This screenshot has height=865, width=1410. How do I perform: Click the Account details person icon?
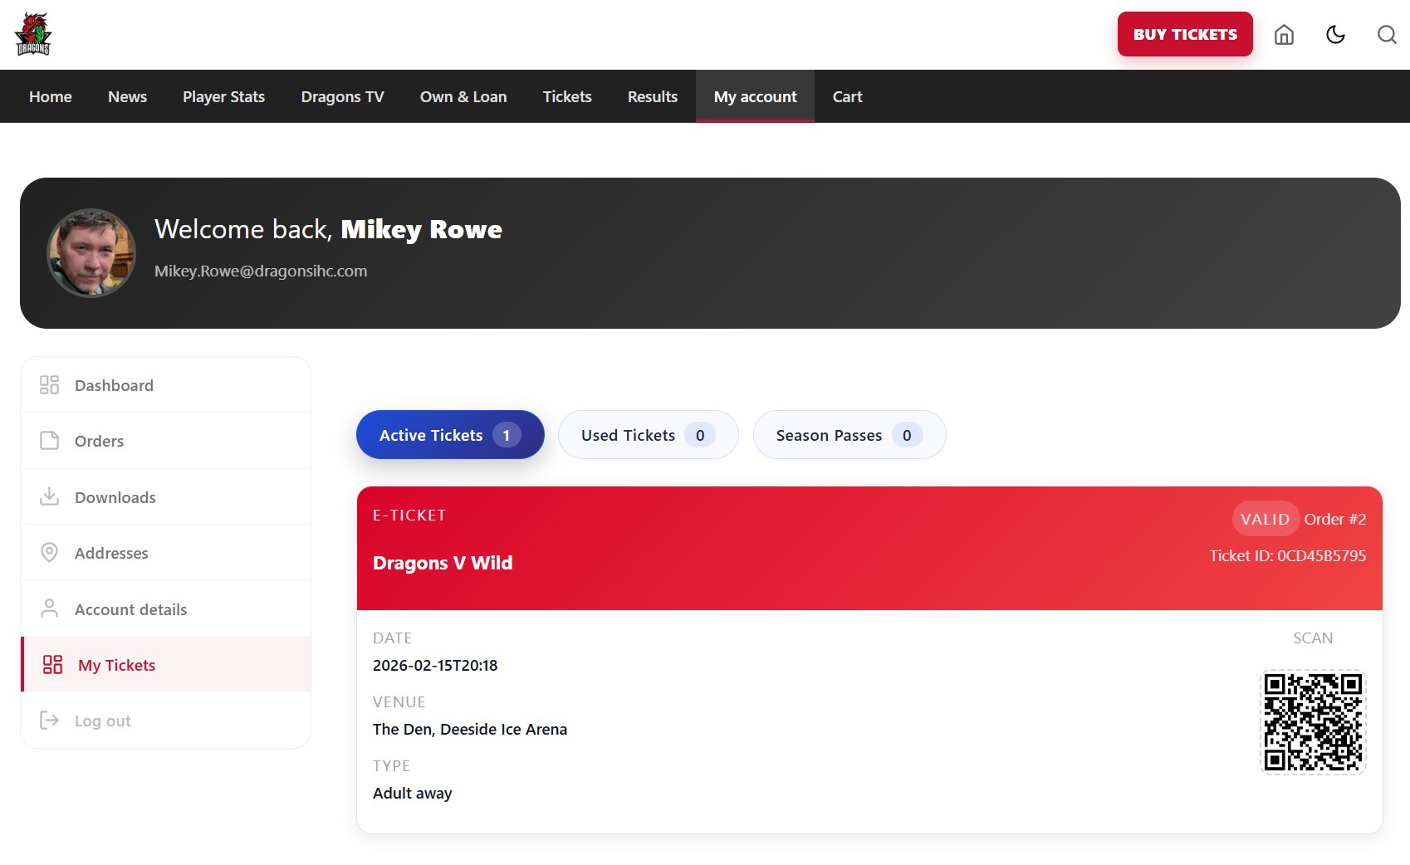coord(50,609)
